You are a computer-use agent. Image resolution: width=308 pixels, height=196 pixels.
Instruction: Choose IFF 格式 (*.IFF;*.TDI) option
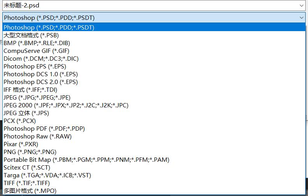pos(154,90)
